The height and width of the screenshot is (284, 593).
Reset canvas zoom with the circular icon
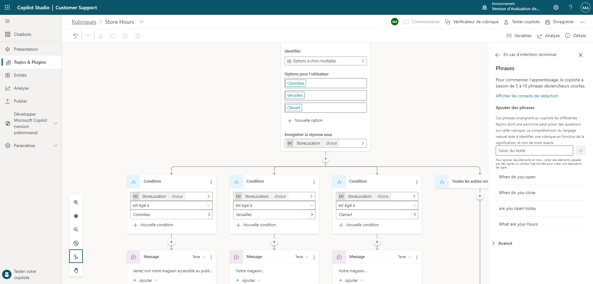[x=76, y=243]
